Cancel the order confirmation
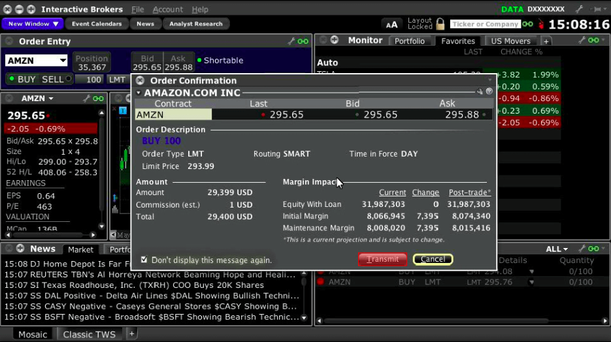Viewport: 611px width, 342px height. click(433, 259)
